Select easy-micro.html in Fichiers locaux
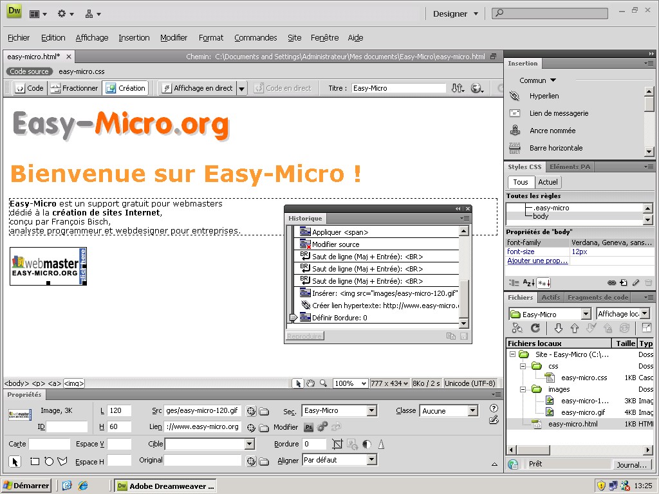This screenshot has height=494, width=659. tap(572, 425)
